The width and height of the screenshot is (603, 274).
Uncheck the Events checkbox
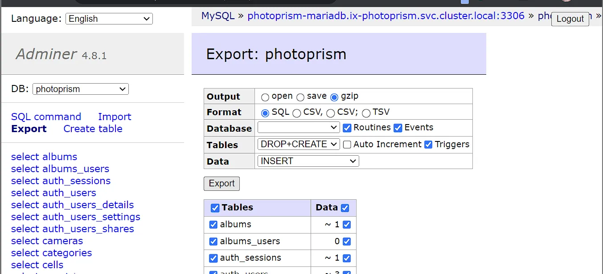point(398,128)
